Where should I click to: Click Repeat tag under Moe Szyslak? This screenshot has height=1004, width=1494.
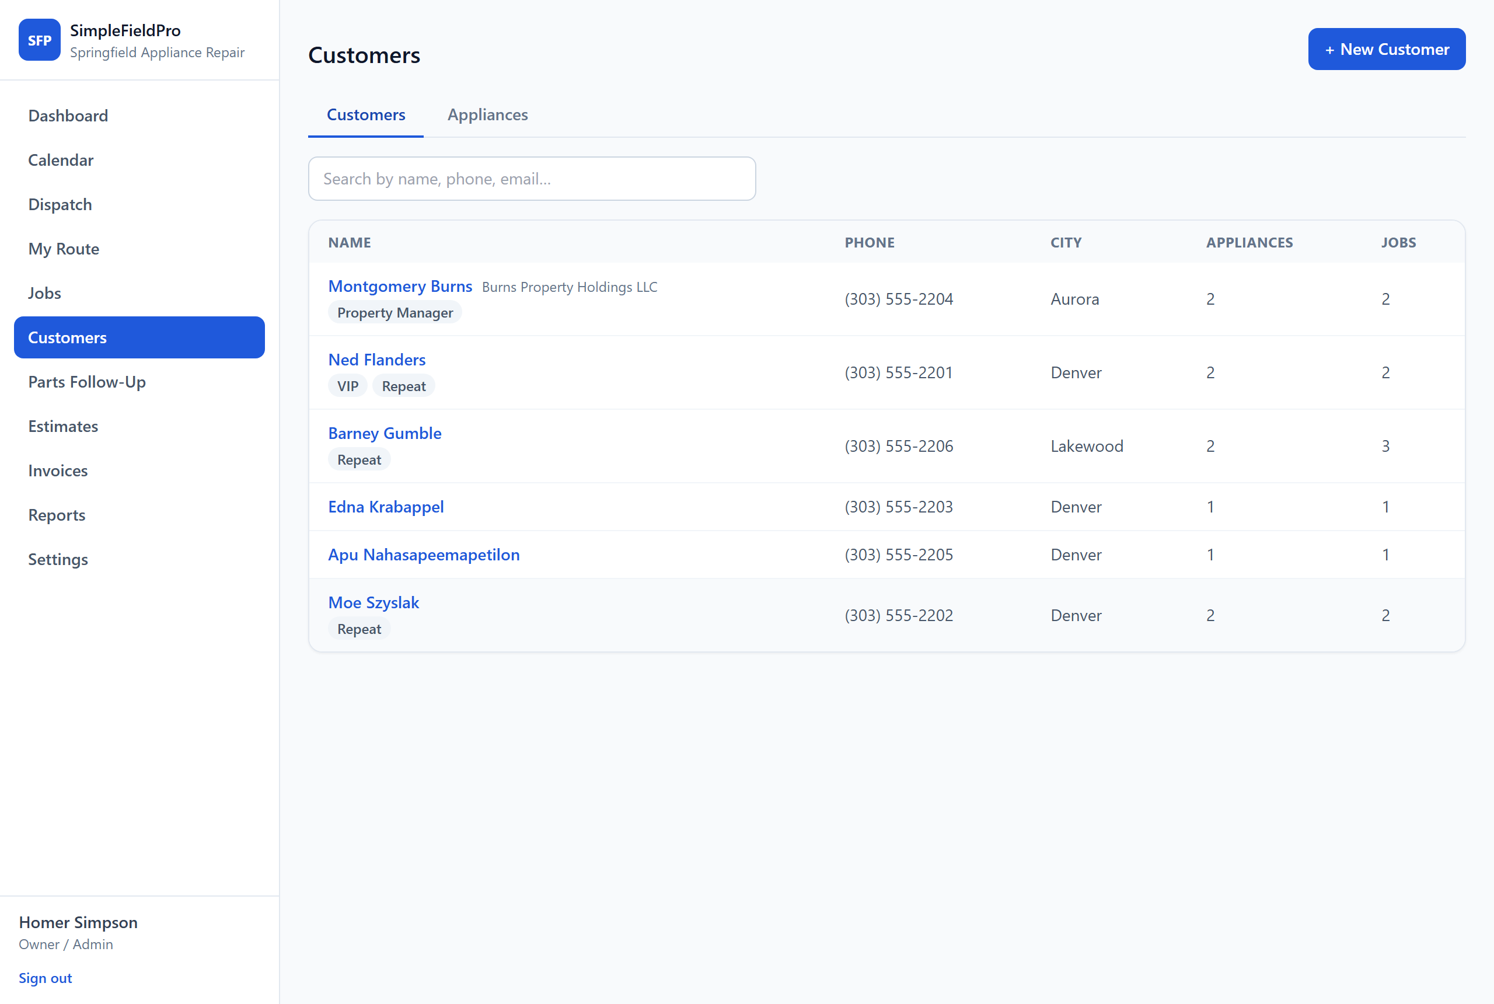pyautogui.click(x=359, y=629)
